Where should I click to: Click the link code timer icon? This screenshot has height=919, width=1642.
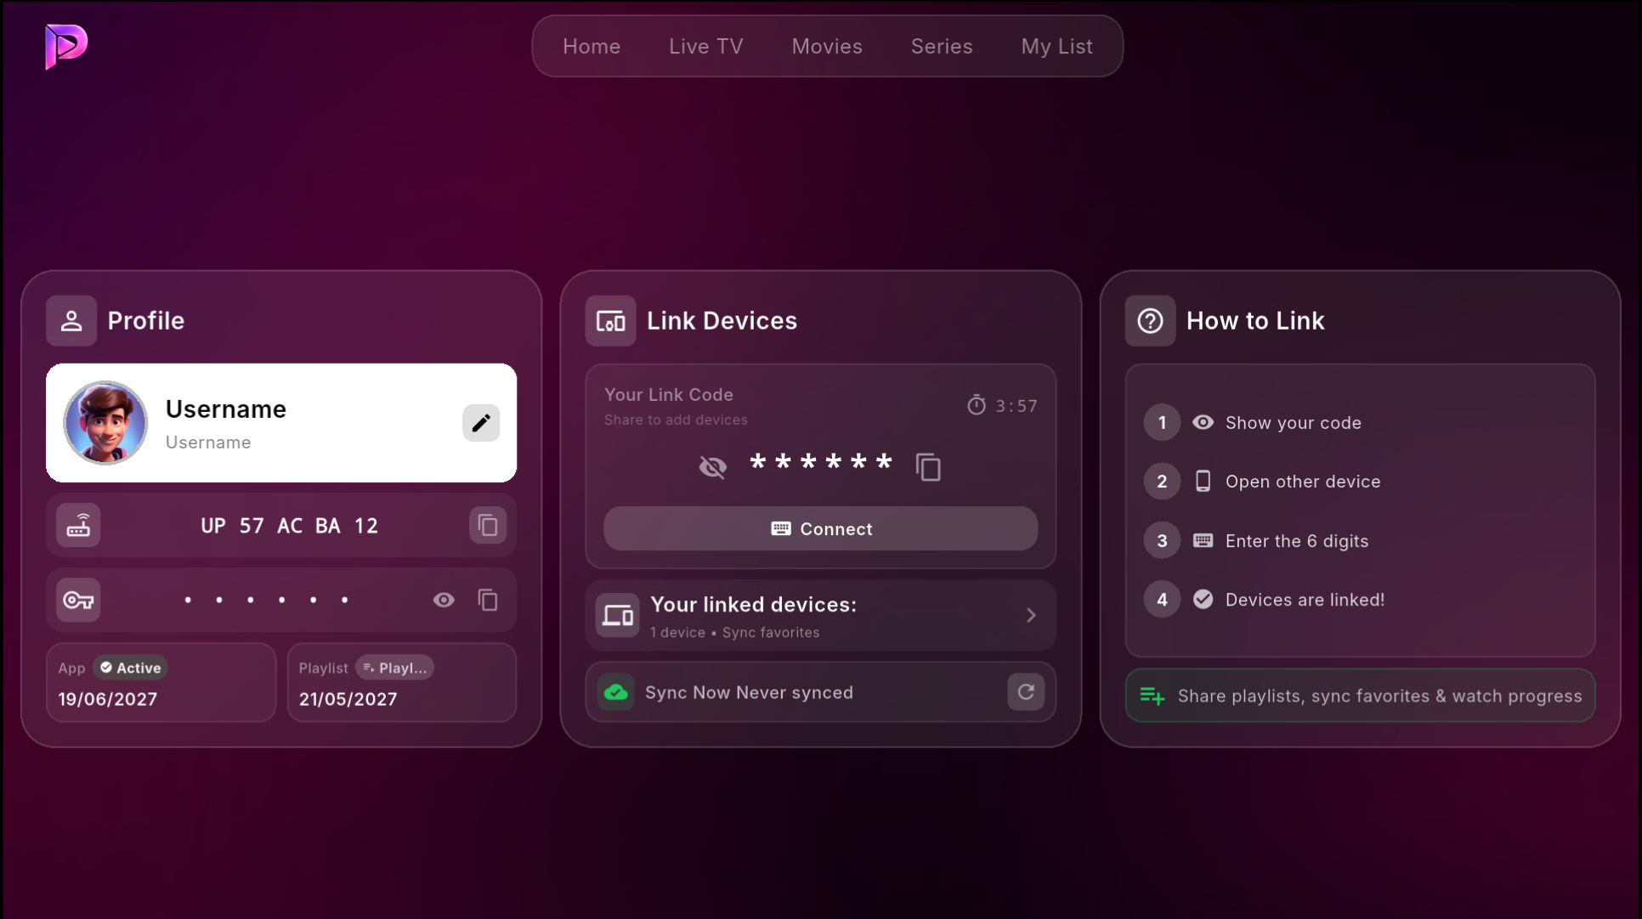[977, 405]
